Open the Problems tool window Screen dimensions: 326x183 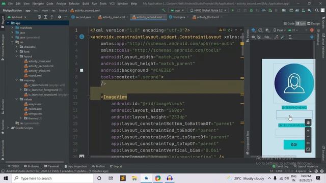pos(32,166)
